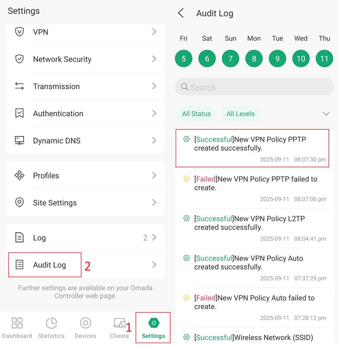Open the failed VPN Policy PPTP log entry
Screen dimensions: 339x345
(x=255, y=188)
